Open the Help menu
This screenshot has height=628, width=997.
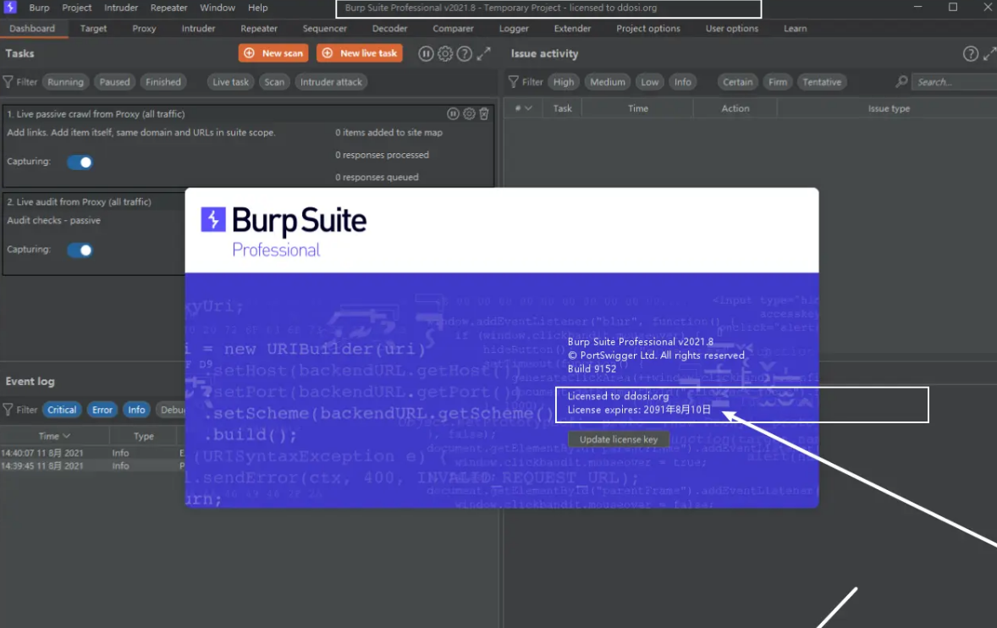point(258,8)
